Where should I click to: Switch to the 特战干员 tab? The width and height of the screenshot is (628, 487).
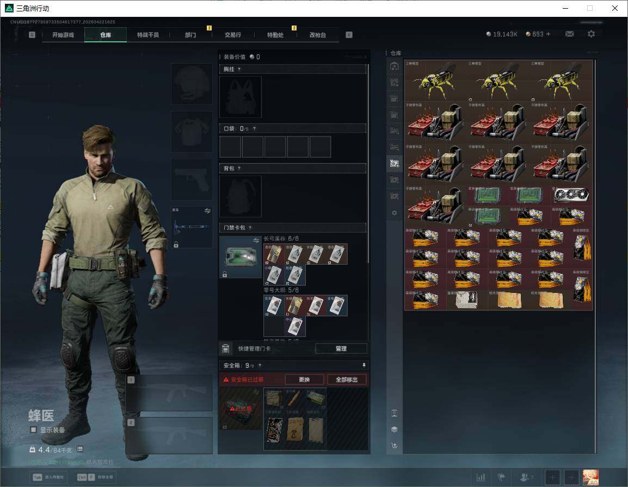[x=148, y=35]
